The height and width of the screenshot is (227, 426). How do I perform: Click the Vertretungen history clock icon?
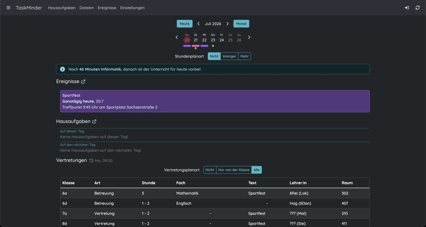(x=91, y=161)
